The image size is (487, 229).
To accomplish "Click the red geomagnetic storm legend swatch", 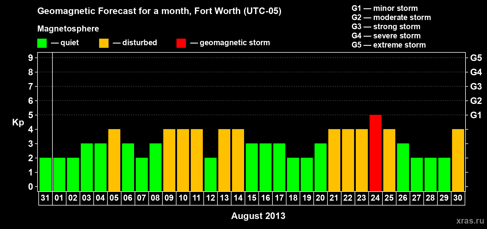I will [181, 43].
